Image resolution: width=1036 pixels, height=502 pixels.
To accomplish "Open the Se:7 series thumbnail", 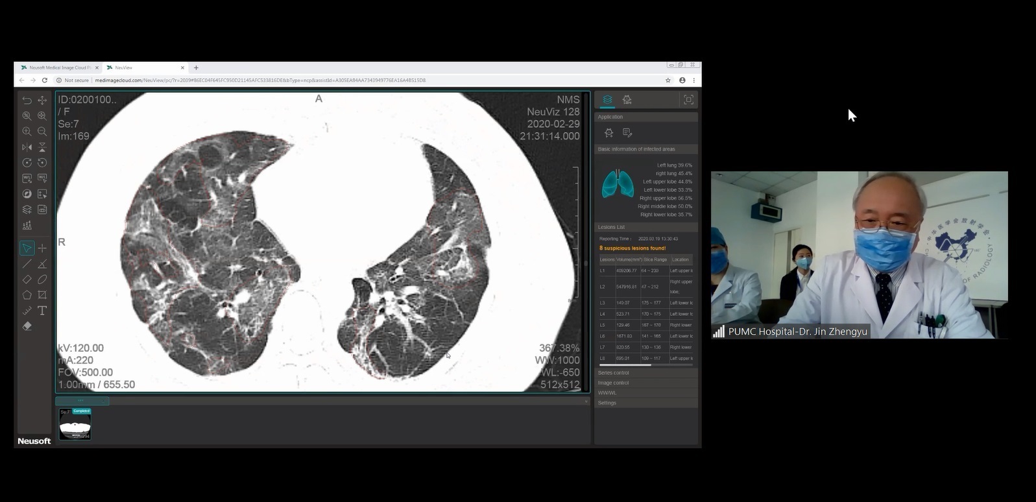I will (x=75, y=425).
